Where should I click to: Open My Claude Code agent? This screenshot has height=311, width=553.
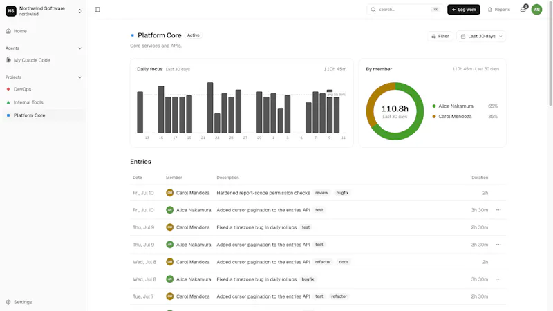click(x=44, y=60)
